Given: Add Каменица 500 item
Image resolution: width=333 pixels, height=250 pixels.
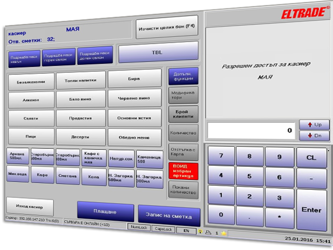Looking at the screenshot, I should click(149, 160).
